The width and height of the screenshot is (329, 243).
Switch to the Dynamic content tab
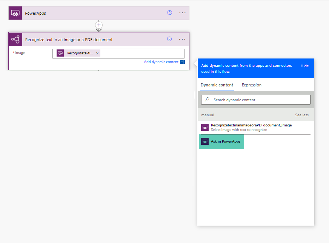(x=217, y=85)
